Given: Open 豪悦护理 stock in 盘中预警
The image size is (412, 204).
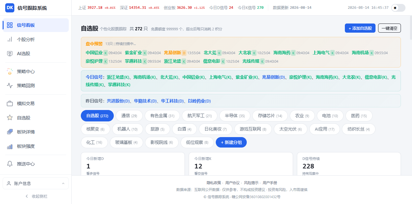Looking at the screenshot, I should (x=94, y=61).
